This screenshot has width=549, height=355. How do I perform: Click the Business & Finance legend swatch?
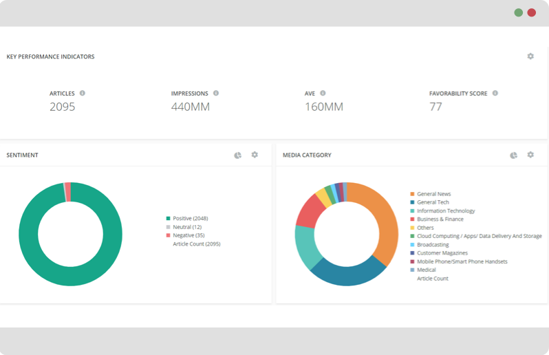click(412, 219)
